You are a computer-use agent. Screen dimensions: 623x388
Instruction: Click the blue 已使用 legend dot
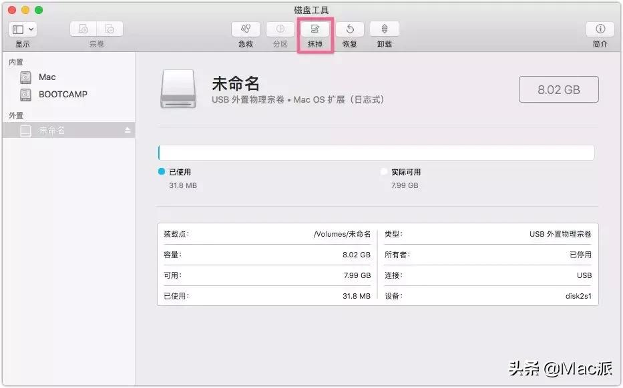click(160, 171)
